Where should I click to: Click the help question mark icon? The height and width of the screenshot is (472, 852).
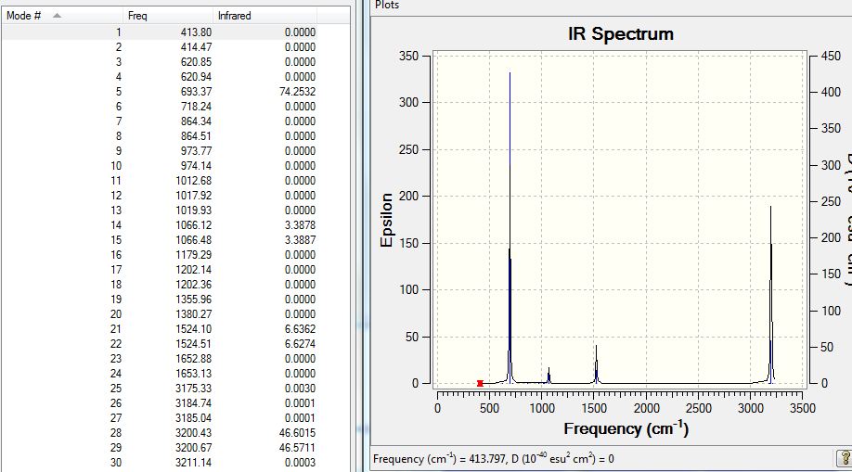(x=845, y=458)
